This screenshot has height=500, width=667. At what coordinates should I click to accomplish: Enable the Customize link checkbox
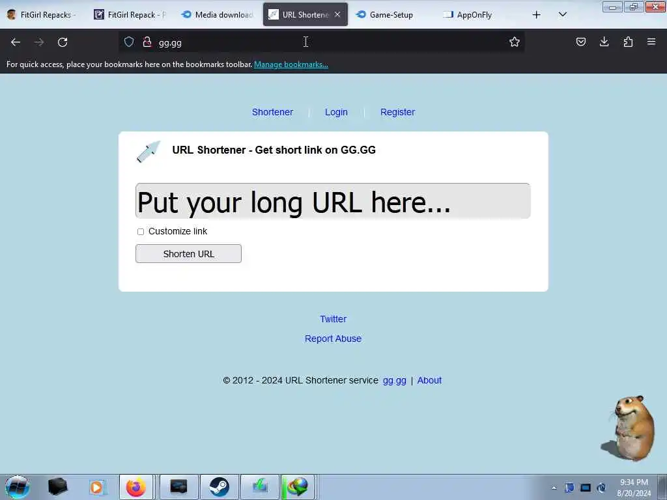tap(141, 232)
